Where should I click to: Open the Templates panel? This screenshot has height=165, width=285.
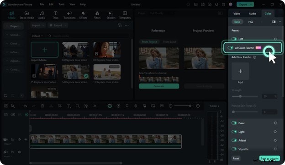(125, 15)
